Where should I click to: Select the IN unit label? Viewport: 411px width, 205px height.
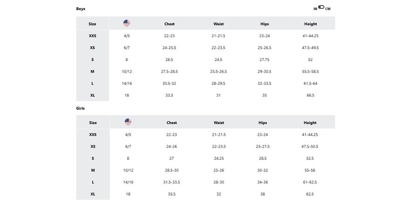click(315, 9)
